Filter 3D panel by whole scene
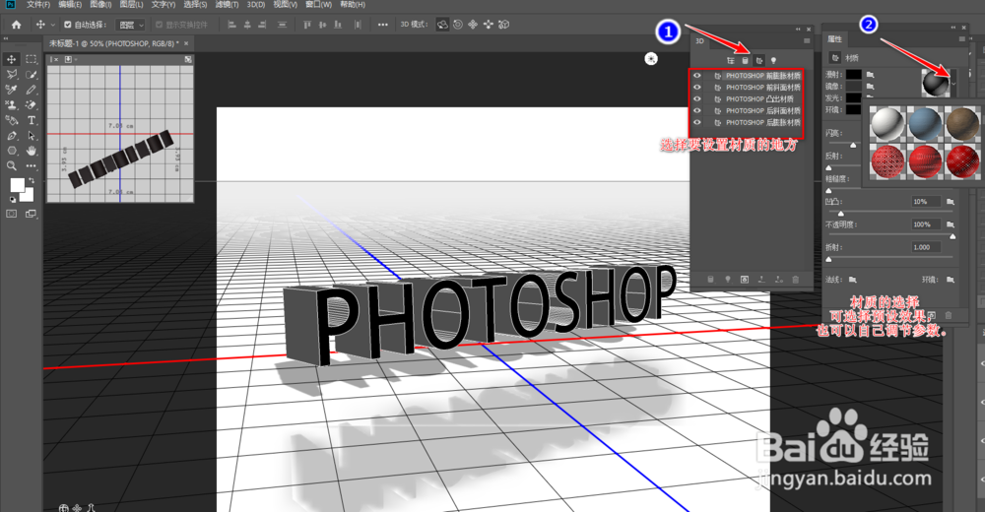The width and height of the screenshot is (985, 512). (x=731, y=61)
